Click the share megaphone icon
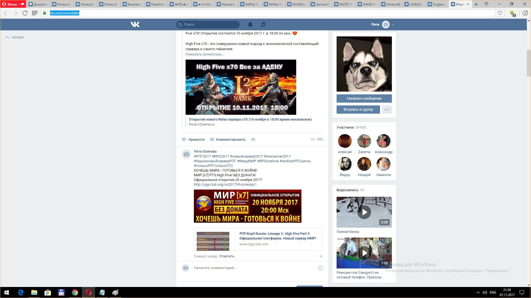The width and height of the screenshot is (531, 298). tap(253, 140)
